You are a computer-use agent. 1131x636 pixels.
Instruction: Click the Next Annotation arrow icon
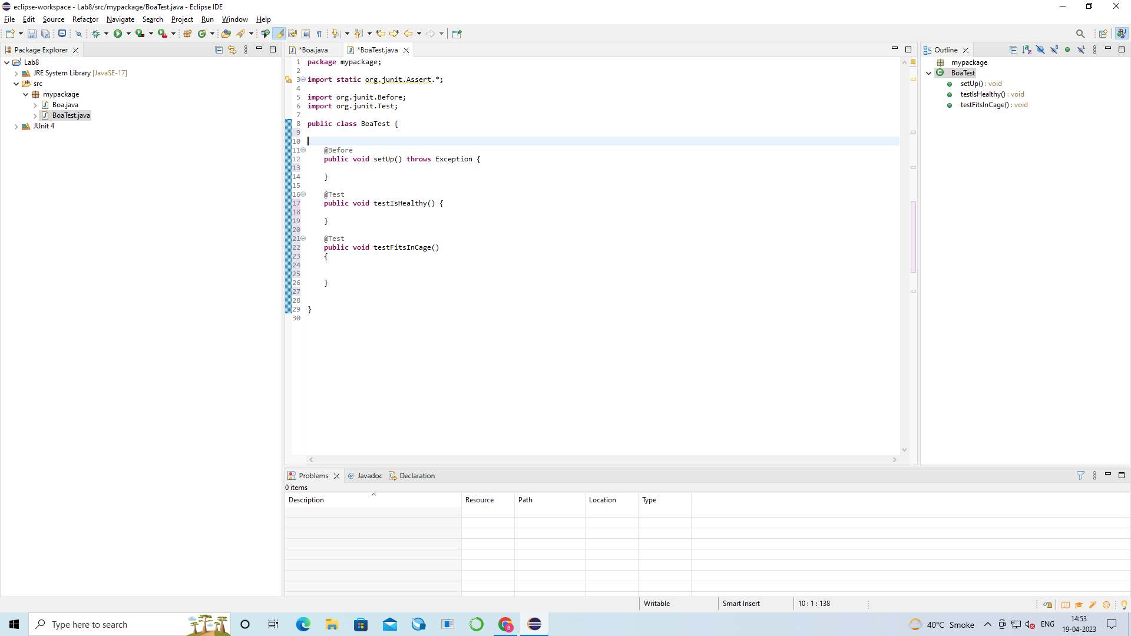coord(336,34)
